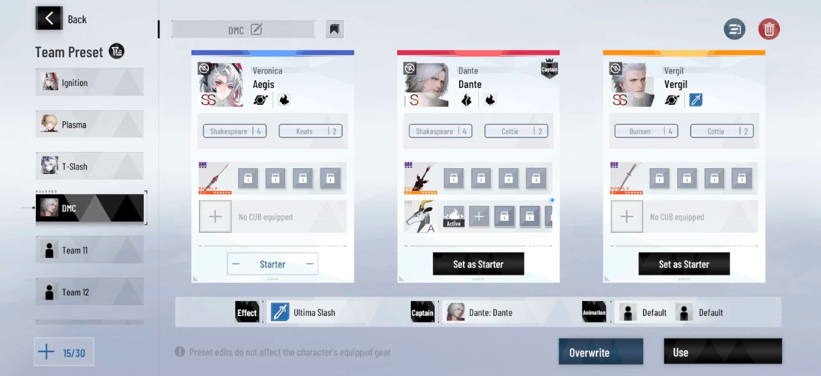Click the Dante captain avatar in bottom bar
The height and width of the screenshot is (376, 821).
coord(455,312)
